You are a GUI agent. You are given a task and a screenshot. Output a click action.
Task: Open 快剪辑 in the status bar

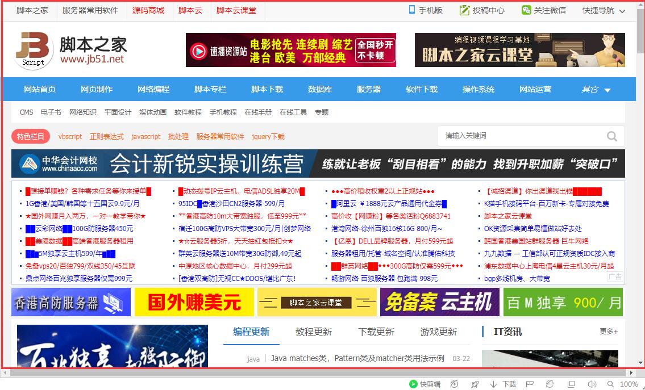[x=425, y=384]
